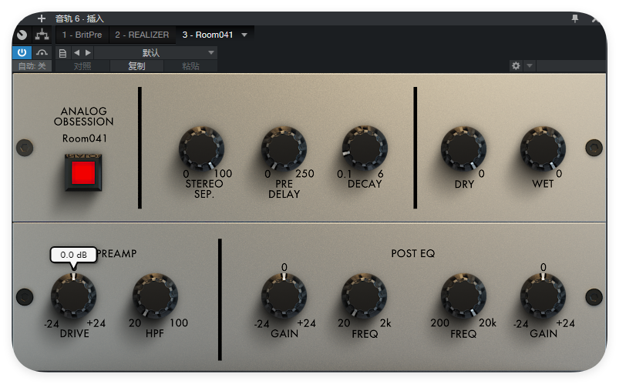
Task: Click the 复制 copy button
Action: (x=136, y=66)
